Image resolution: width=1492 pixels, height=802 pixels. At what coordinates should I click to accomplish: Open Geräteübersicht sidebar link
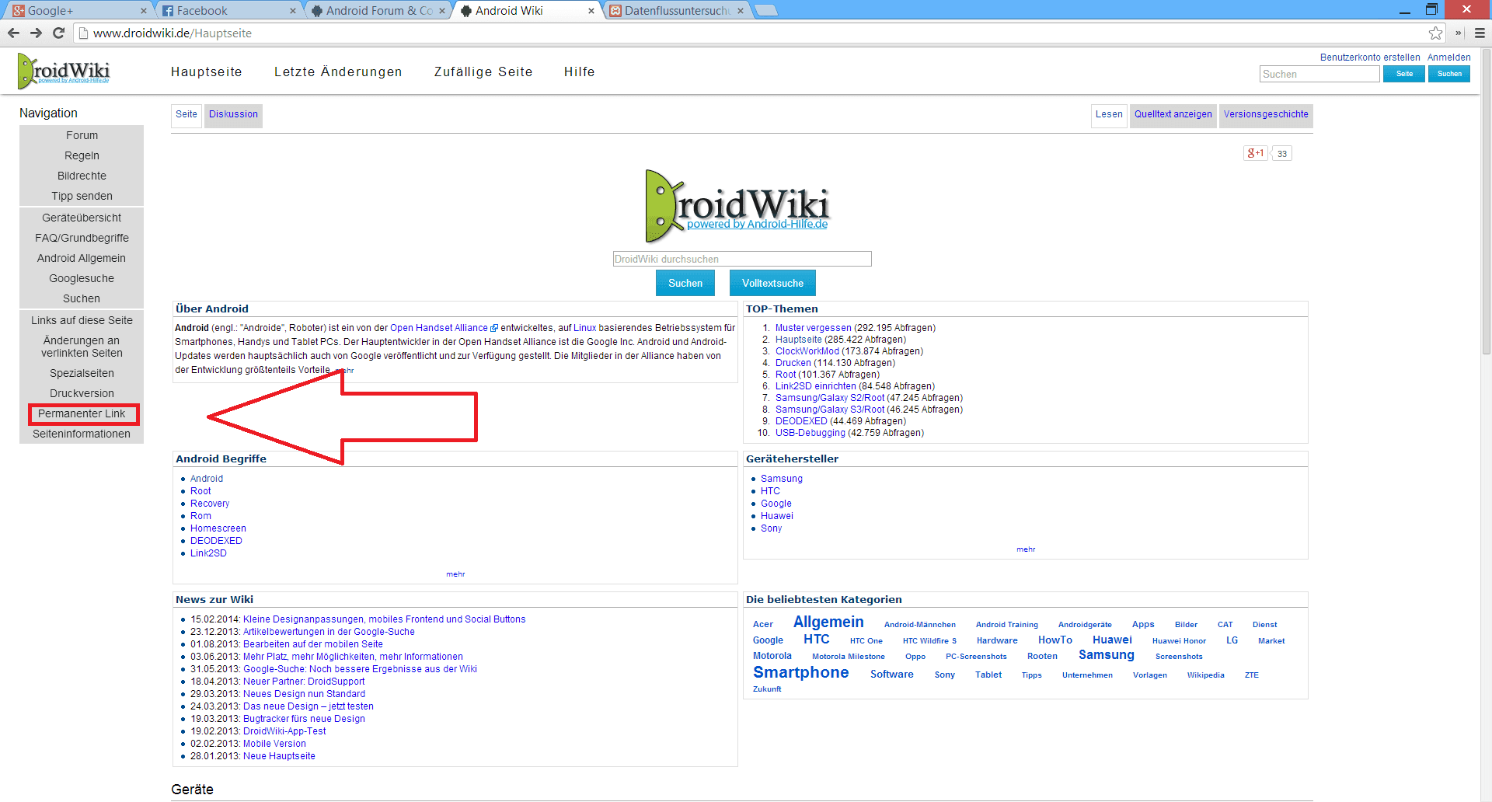click(x=82, y=218)
